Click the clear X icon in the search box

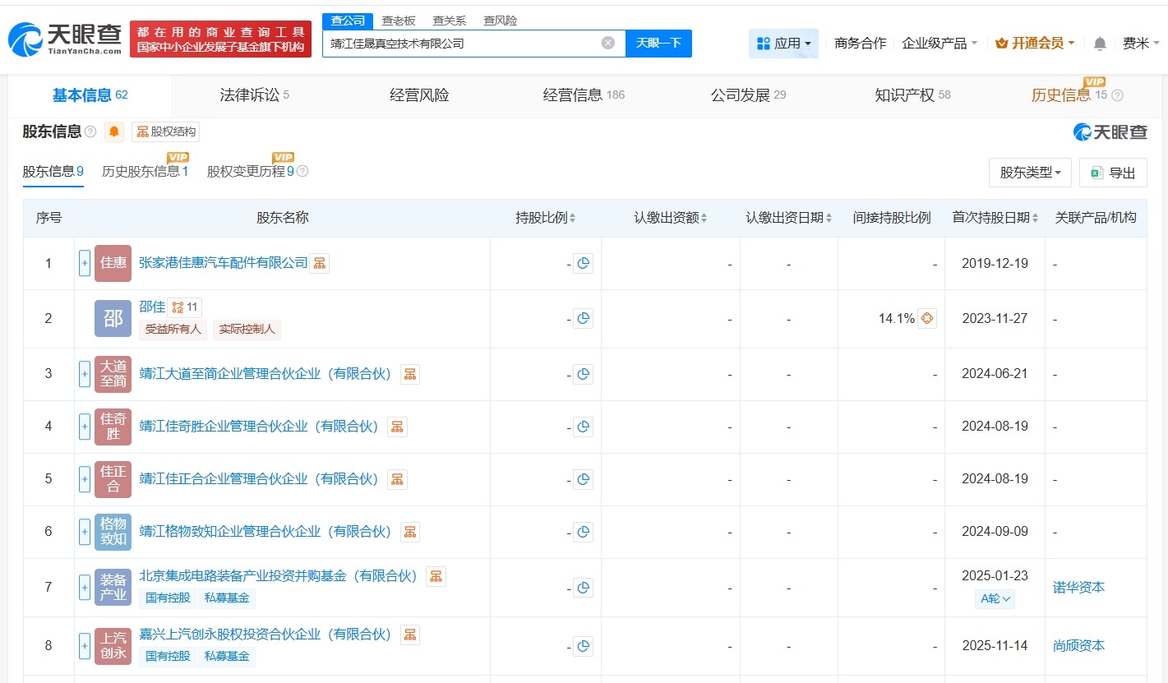[607, 42]
